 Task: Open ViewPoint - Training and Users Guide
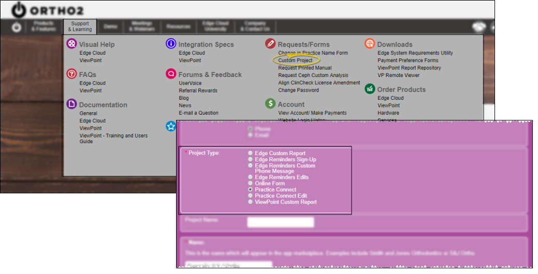(x=113, y=139)
